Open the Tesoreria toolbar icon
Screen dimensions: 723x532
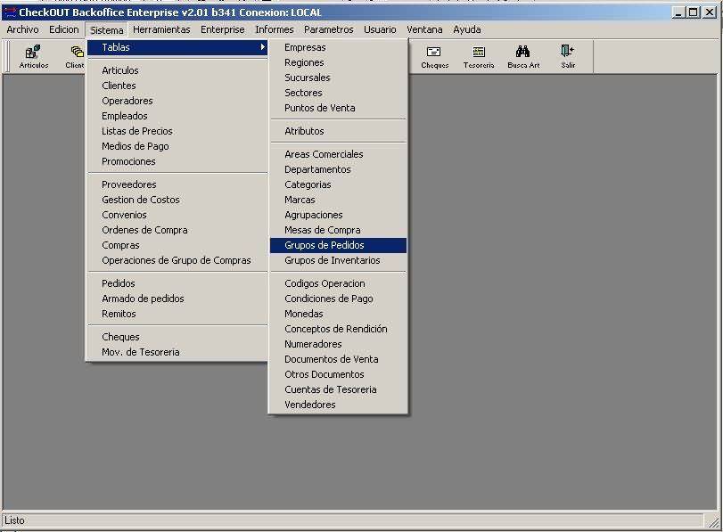479,57
